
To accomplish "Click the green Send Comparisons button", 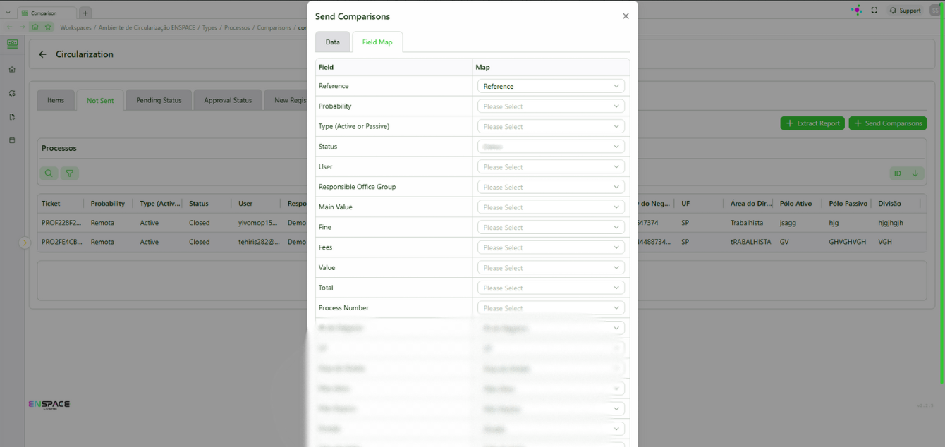I will tap(888, 123).
